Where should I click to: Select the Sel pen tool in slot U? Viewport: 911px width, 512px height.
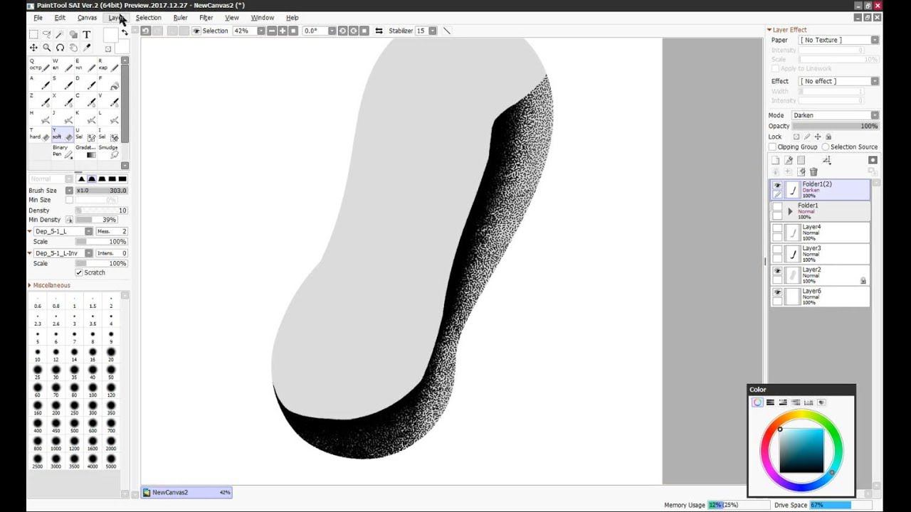(x=85, y=134)
